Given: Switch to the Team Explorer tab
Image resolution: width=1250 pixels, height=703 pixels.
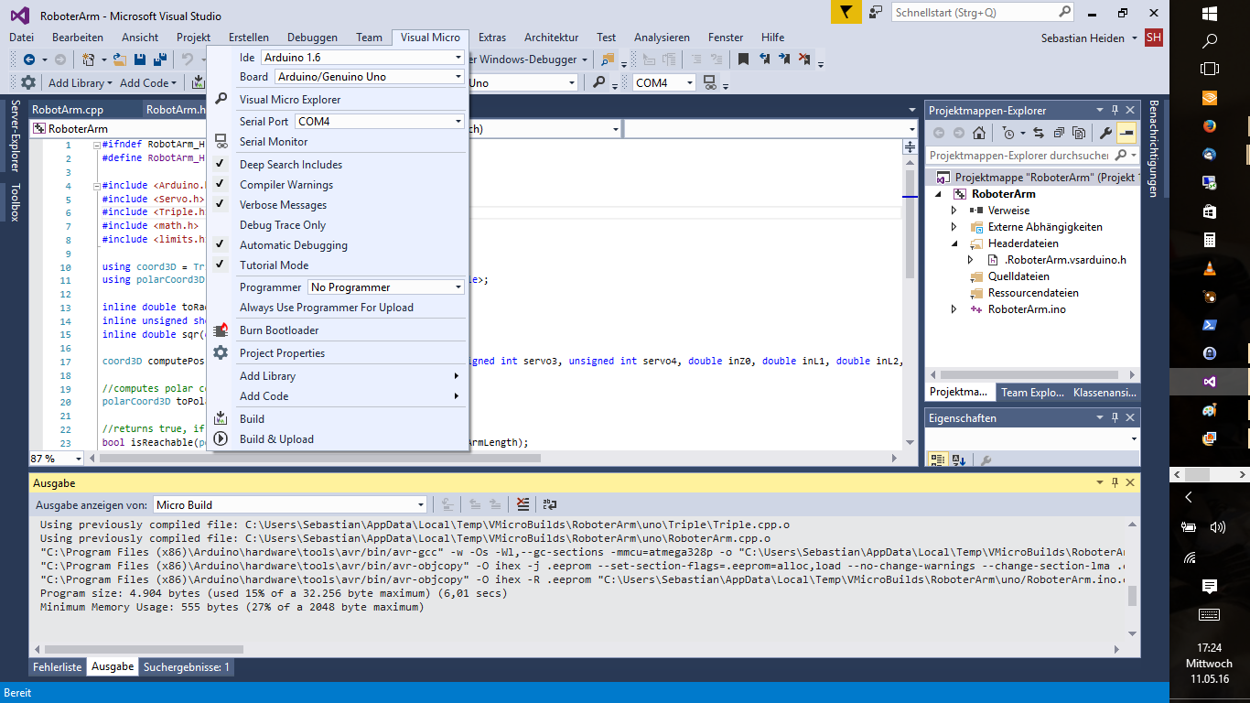Looking at the screenshot, I should coord(1032,393).
